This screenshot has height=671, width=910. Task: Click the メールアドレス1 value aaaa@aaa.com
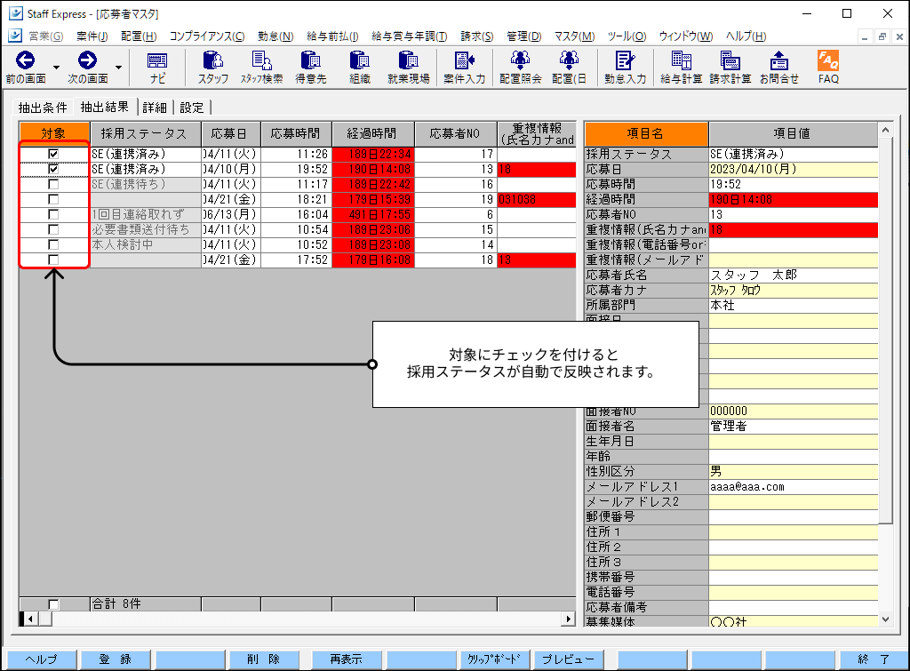[794, 487]
